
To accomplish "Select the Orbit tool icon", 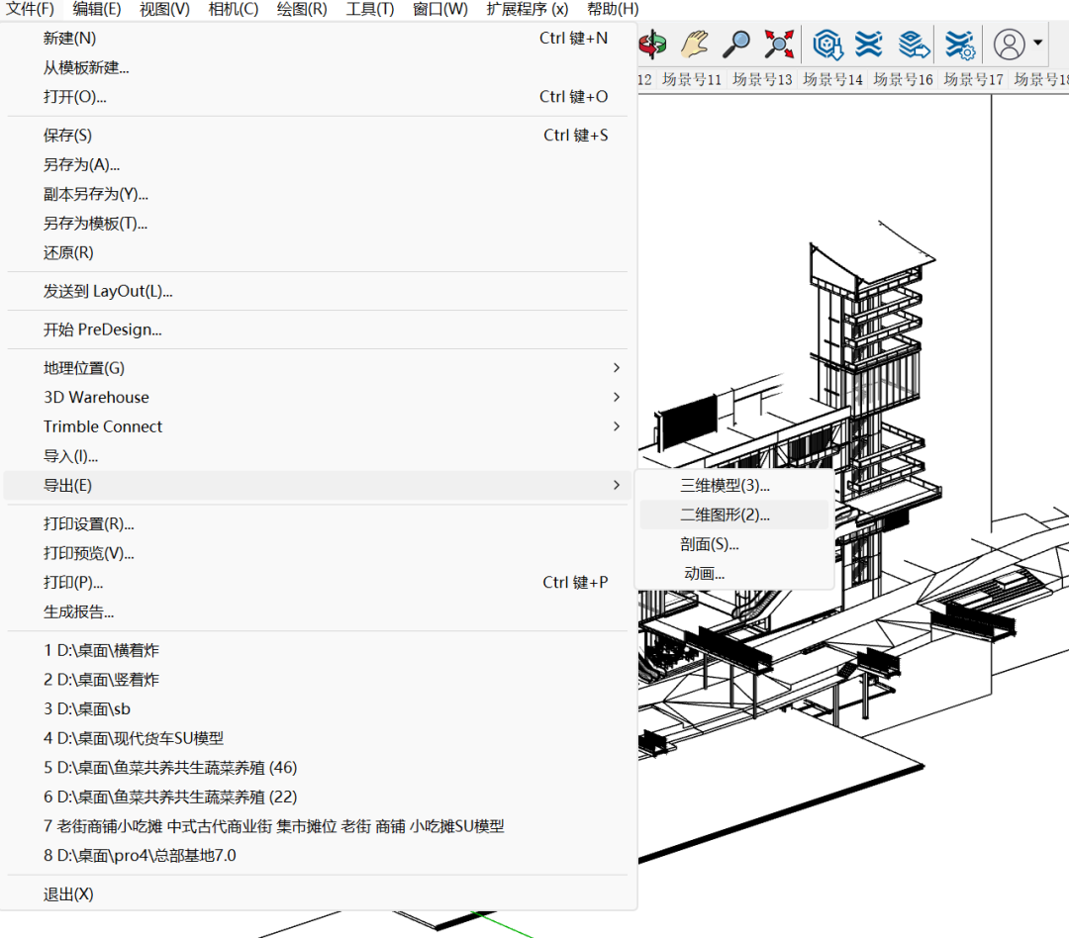I will pos(651,45).
